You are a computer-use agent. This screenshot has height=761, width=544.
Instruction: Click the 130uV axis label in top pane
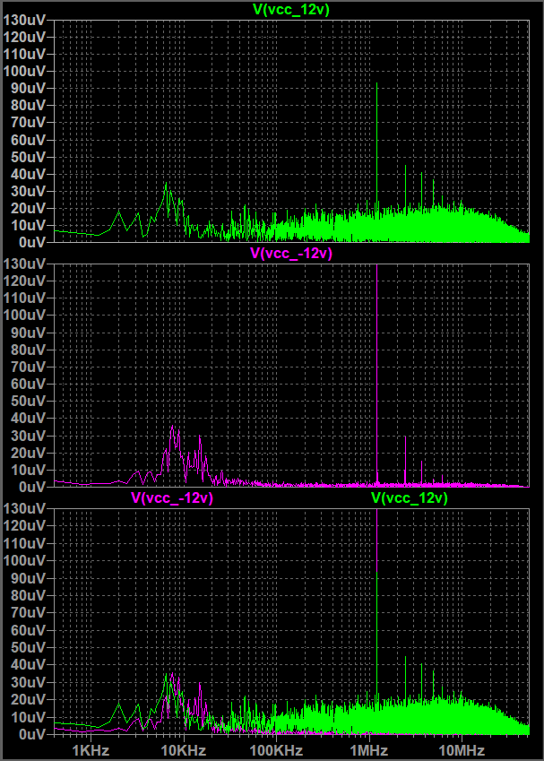point(24,20)
